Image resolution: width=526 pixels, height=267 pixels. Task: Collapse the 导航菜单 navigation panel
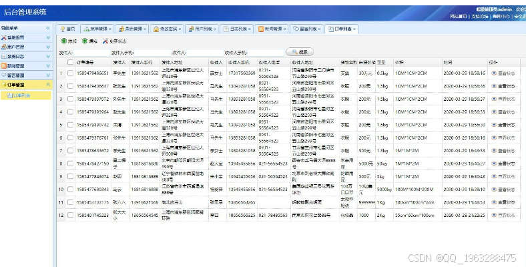(48, 28)
